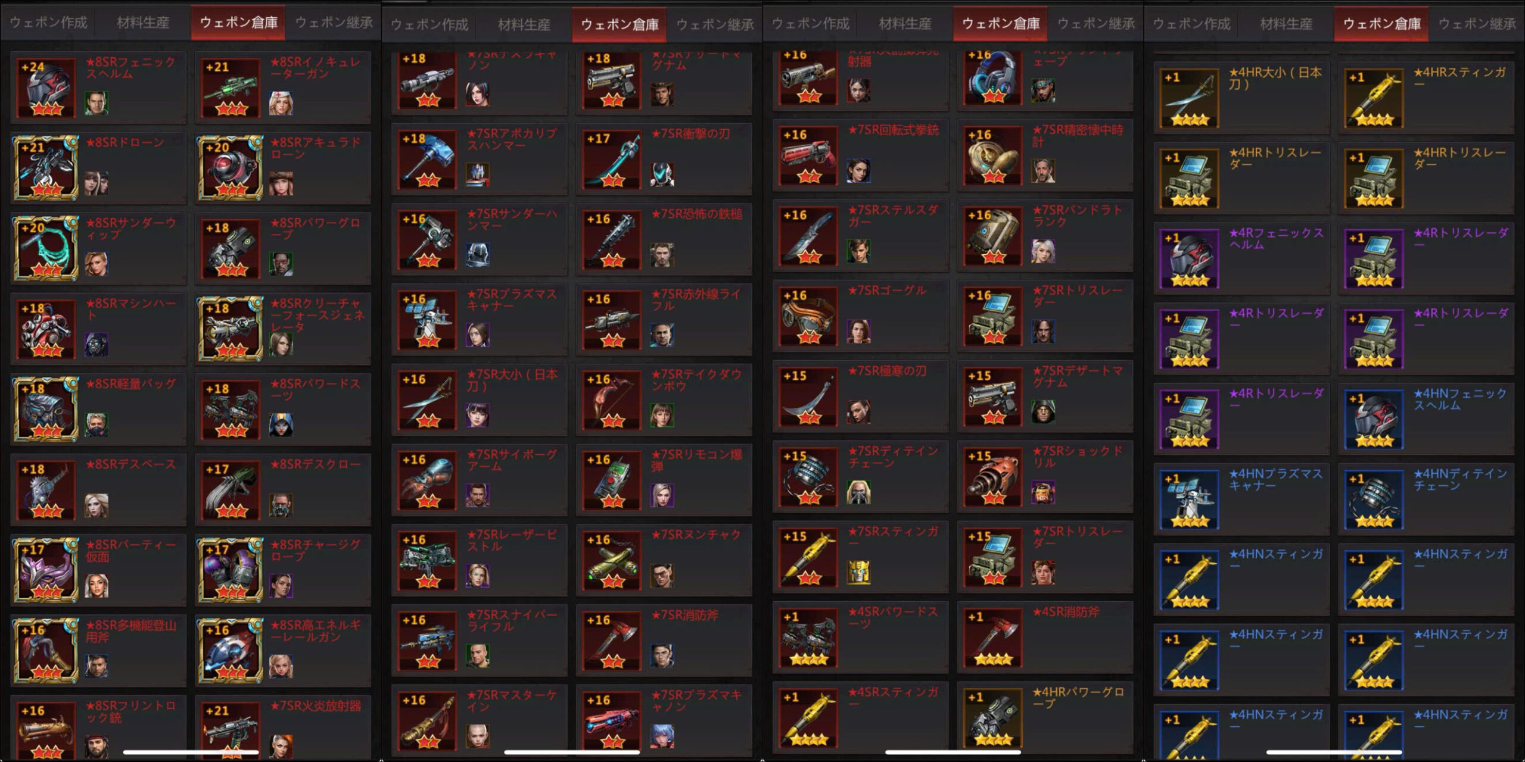Open the ★7SRヌンチャク nunchaku icon

pos(612,561)
